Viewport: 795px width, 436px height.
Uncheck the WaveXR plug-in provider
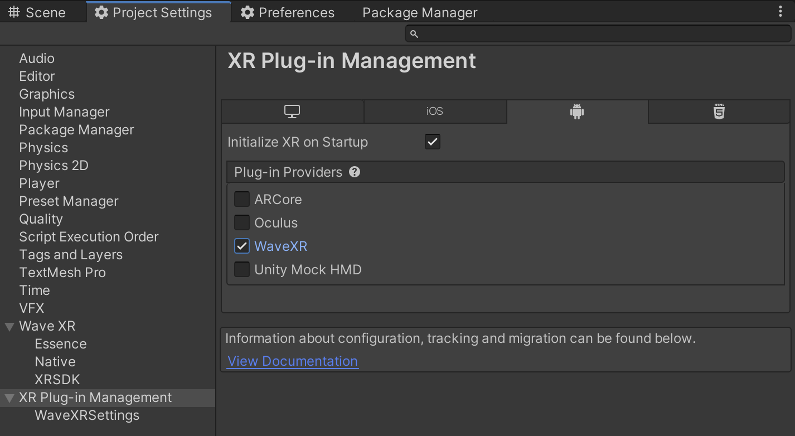[x=242, y=246]
